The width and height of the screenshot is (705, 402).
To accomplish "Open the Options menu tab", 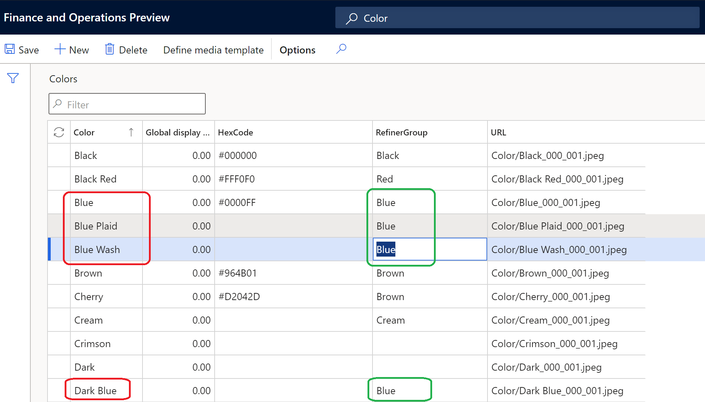I will (x=297, y=49).
